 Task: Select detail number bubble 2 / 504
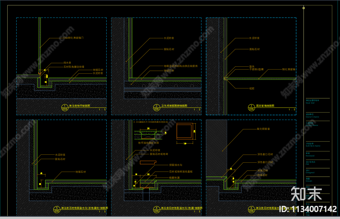156,108
